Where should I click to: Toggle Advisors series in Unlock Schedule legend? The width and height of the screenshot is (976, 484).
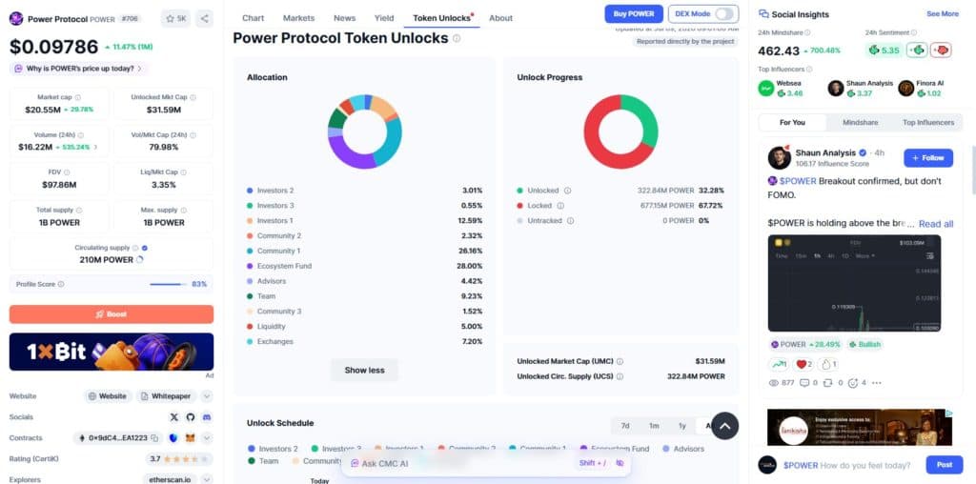(683, 449)
